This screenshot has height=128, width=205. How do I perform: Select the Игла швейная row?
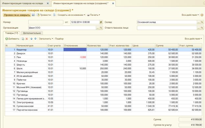tap(103, 76)
